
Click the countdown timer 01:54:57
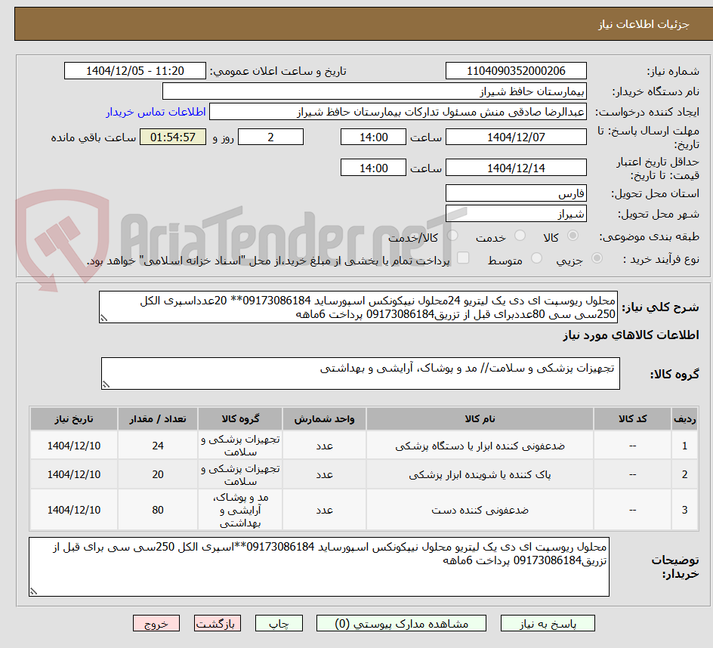pyautogui.click(x=173, y=137)
